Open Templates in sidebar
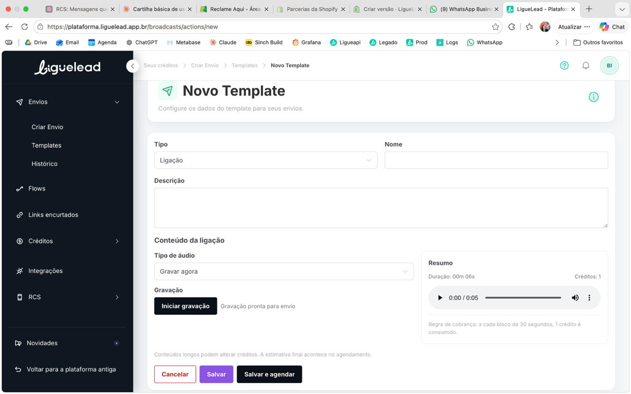Screen dimensions: 631x394 46,145
